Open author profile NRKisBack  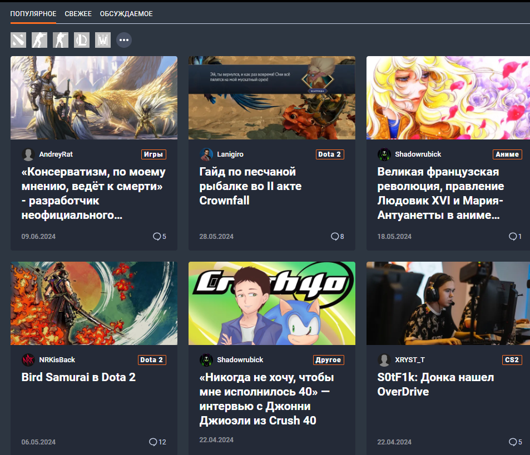click(x=57, y=360)
